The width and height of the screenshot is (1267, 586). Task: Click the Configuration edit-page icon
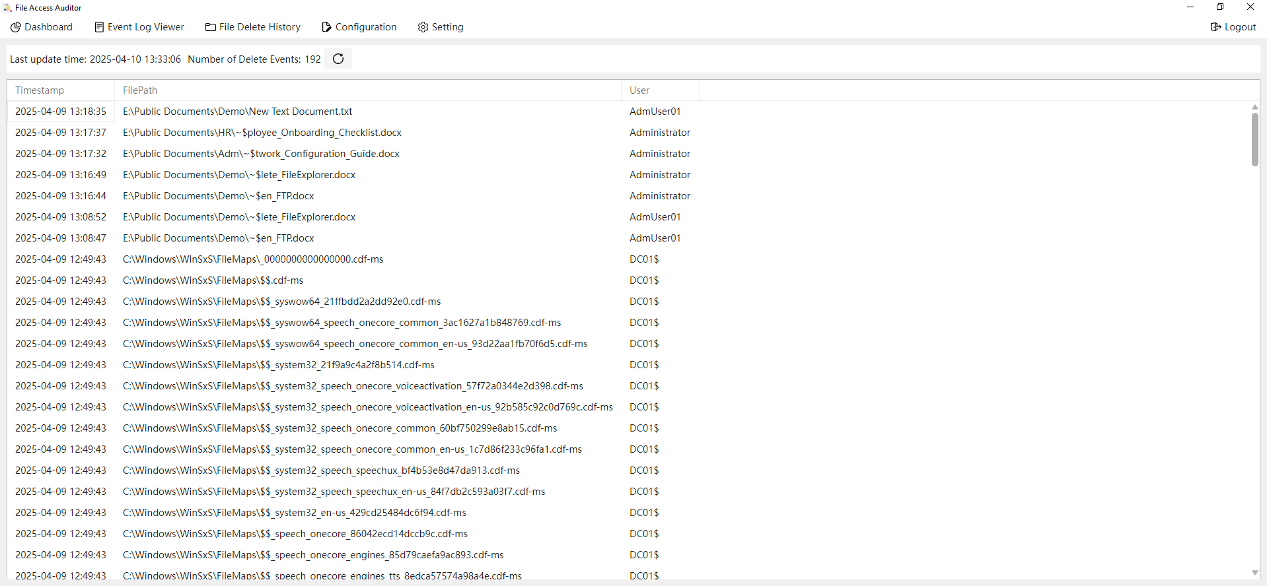[326, 27]
